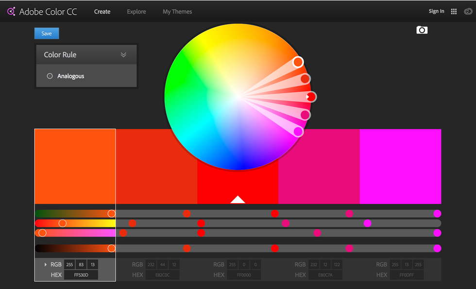This screenshot has height=289, width=476.
Task: Open the camera image-import icon
Action: tap(422, 30)
